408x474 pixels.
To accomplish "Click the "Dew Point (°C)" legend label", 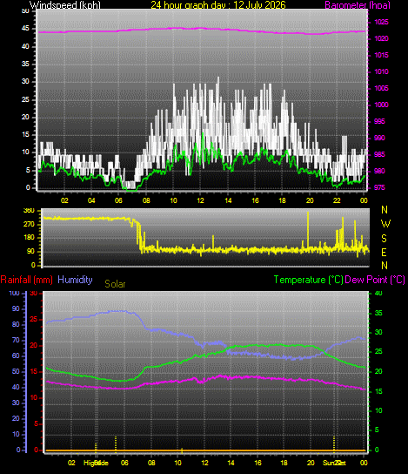I will coord(375,280).
